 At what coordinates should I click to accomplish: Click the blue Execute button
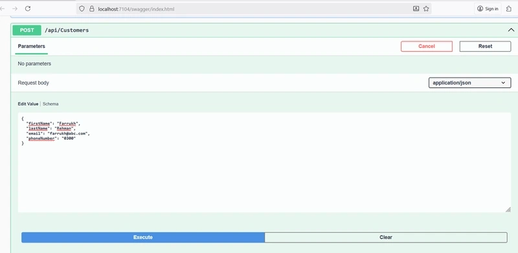[143, 237]
